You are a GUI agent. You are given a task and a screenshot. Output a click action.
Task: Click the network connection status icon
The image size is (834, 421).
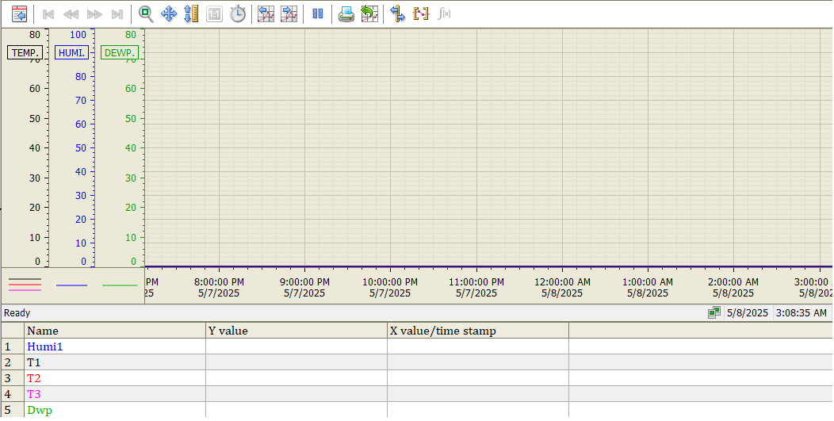pos(714,313)
